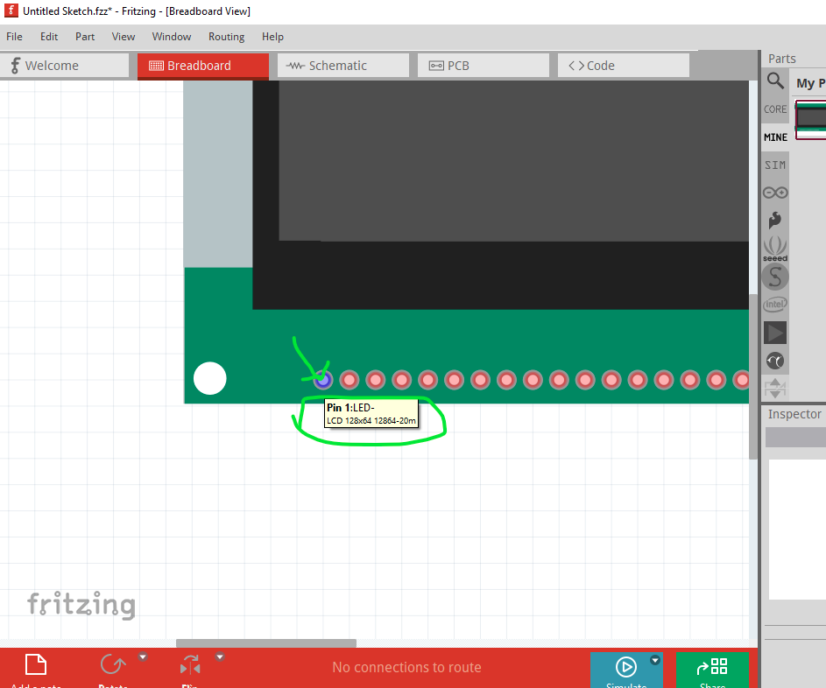This screenshot has height=688, width=826.
Task: Switch to the PCB tab
Action: click(483, 66)
